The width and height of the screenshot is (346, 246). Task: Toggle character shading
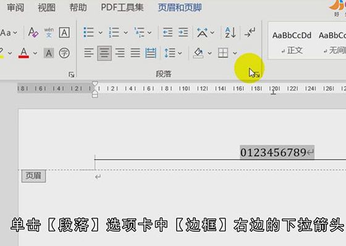[x=49, y=53]
